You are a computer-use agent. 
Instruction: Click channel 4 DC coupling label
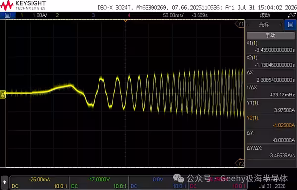(193, 186)
